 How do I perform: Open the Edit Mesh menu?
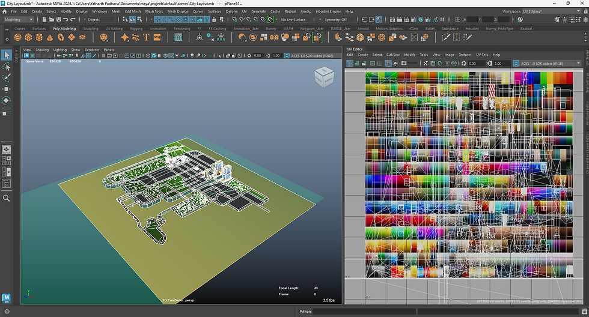point(133,11)
